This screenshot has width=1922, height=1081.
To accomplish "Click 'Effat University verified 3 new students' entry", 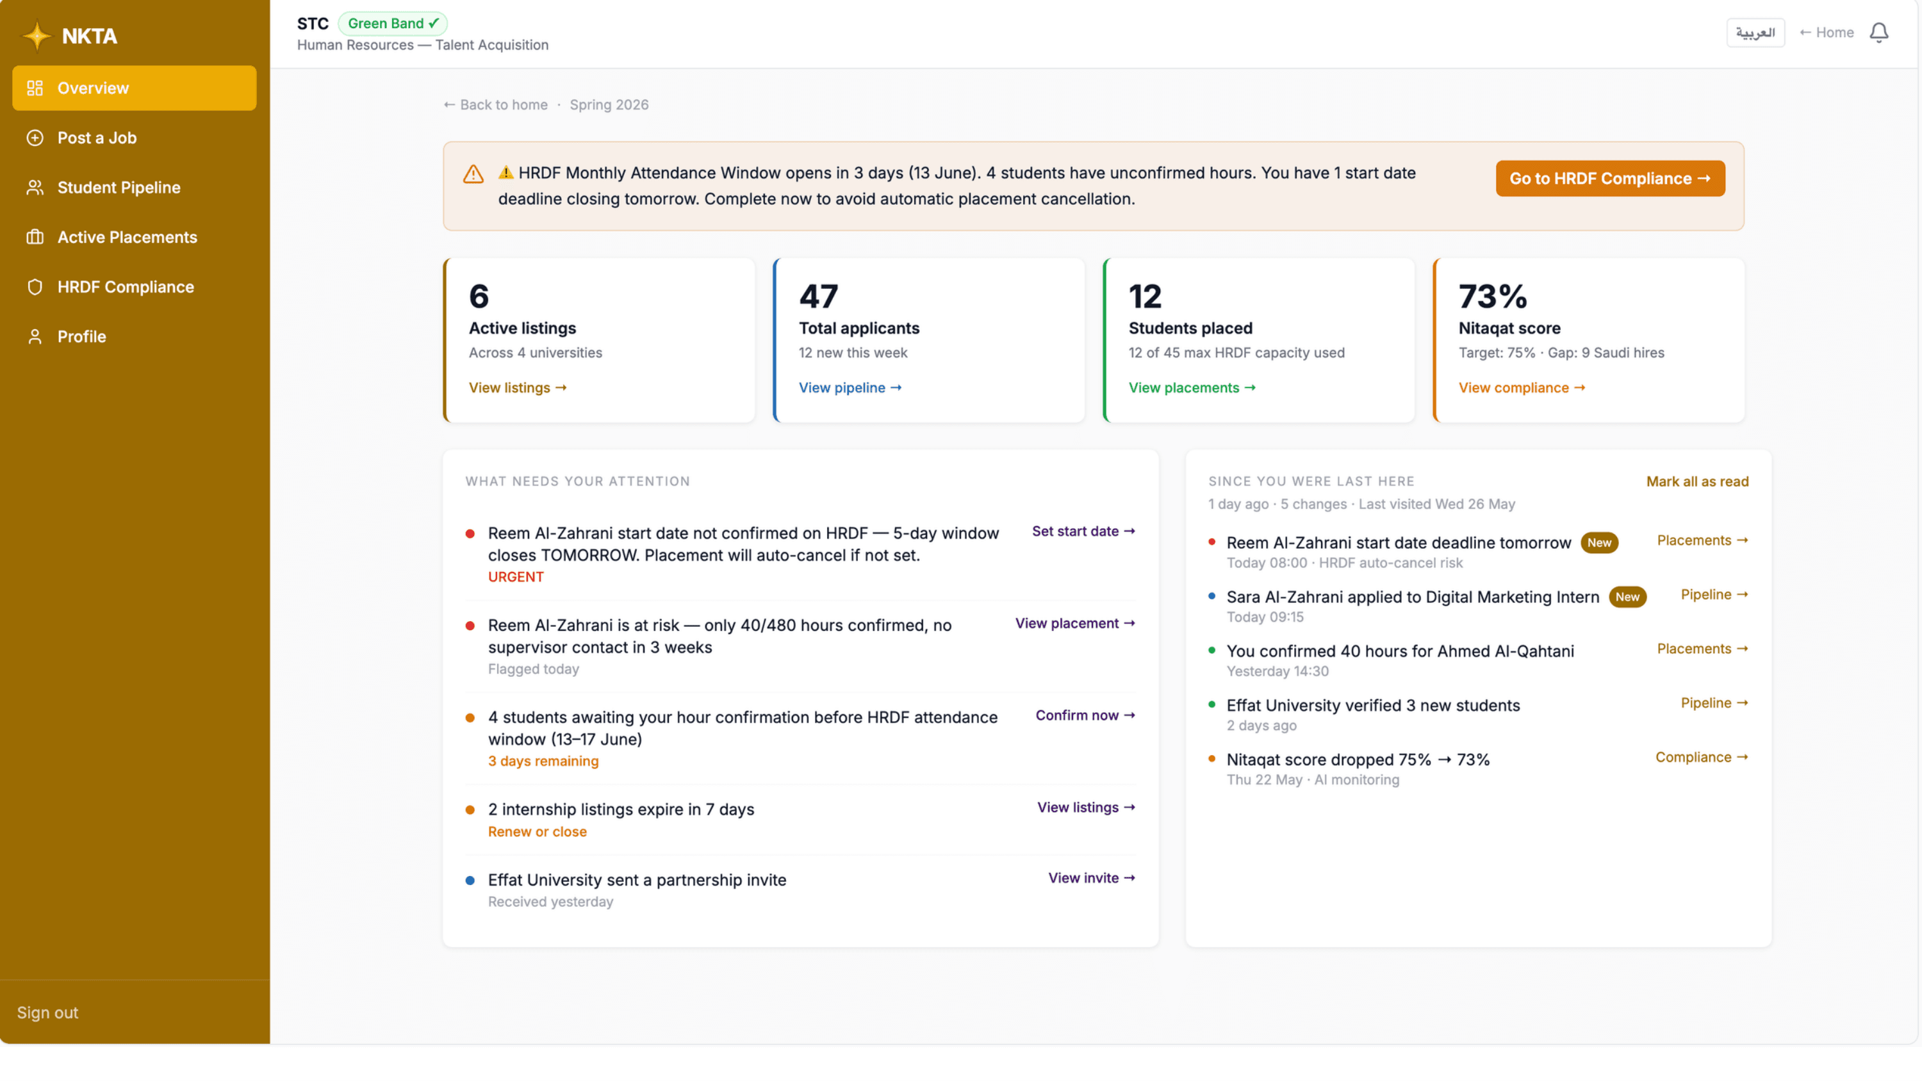I will [1373, 706].
